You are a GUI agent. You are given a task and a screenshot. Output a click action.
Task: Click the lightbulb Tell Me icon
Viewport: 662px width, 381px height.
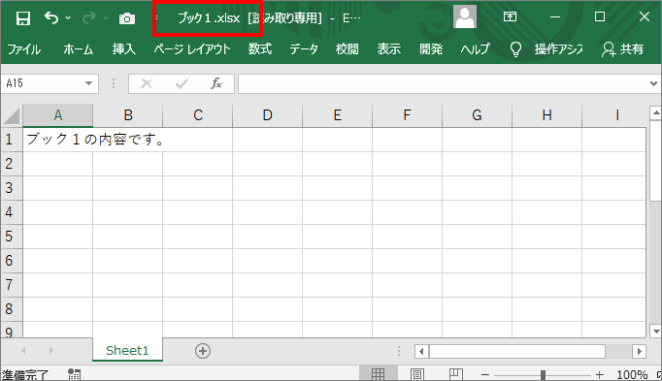515,49
